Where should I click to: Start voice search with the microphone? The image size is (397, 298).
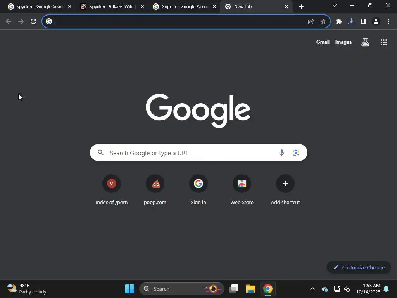[281, 152]
